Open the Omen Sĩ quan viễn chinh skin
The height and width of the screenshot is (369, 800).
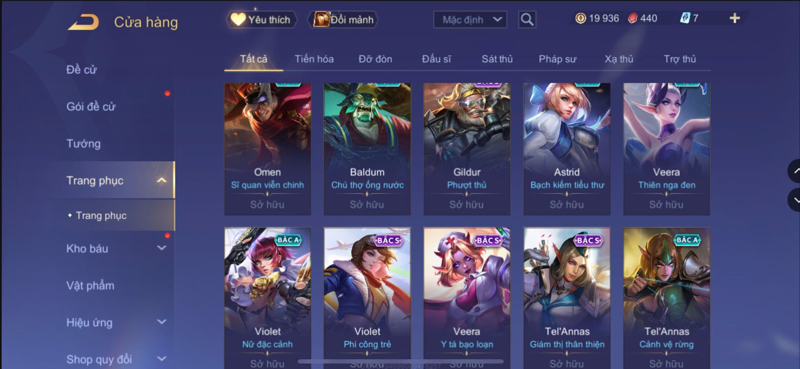click(x=268, y=149)
